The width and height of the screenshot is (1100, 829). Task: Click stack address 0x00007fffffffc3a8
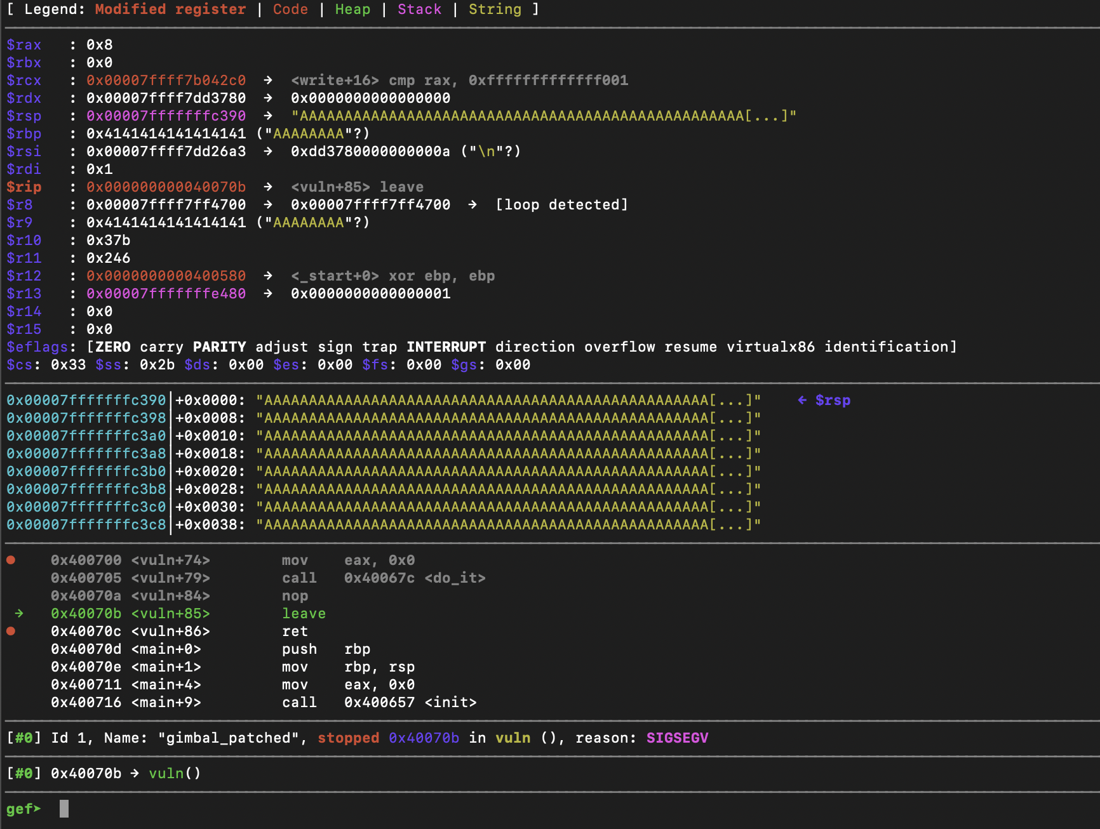pos(86,454)
